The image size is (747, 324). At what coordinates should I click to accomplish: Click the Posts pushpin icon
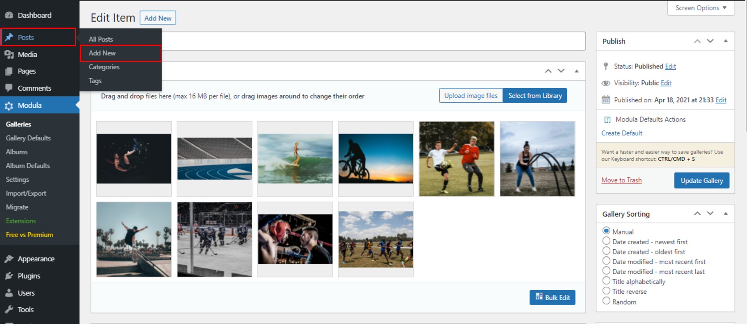[x=9, y=37]
